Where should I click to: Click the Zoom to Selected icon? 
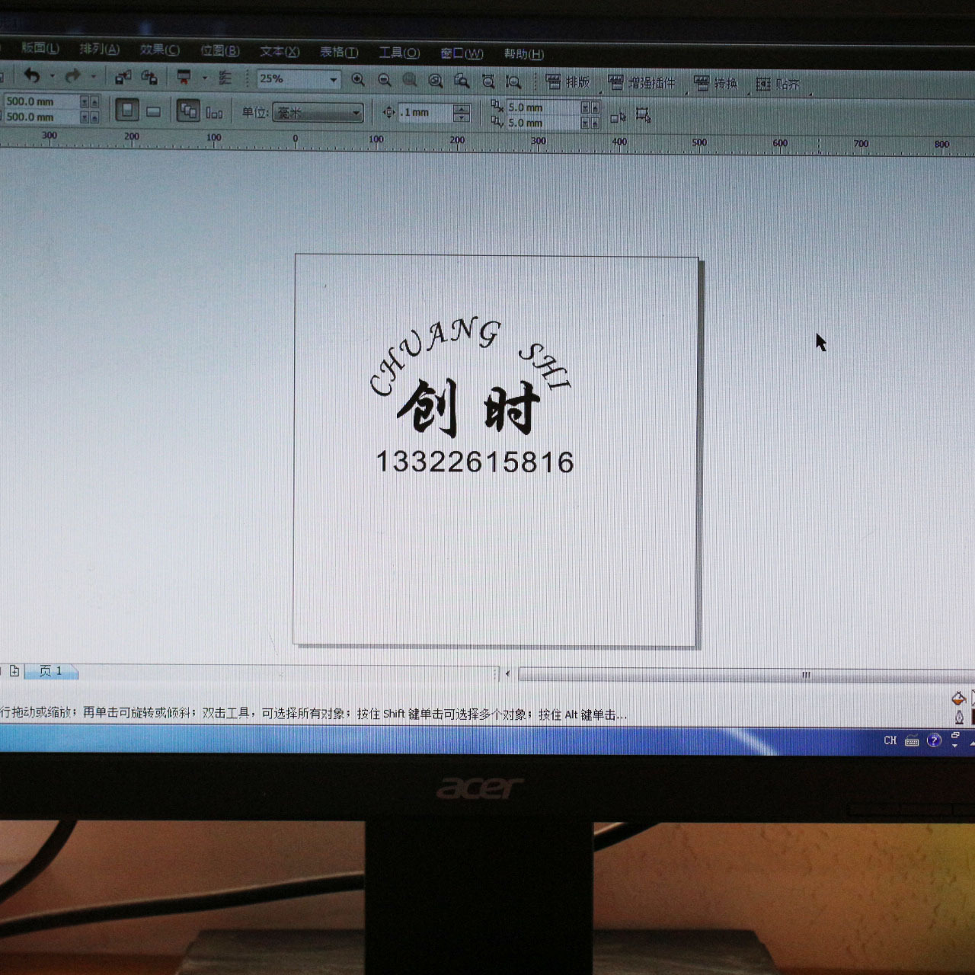point(410,80)
